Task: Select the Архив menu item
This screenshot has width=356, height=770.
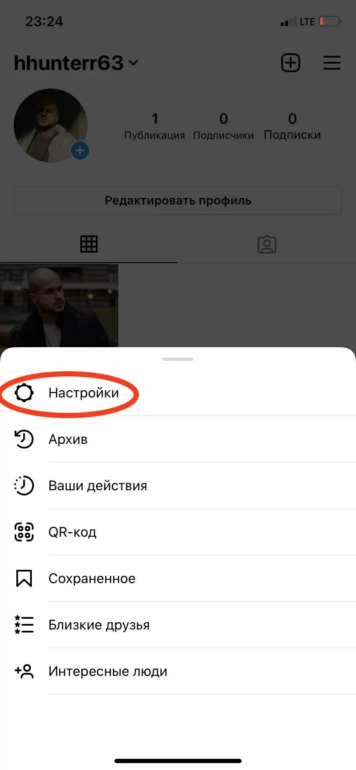Action: click(x=178, y=439)
